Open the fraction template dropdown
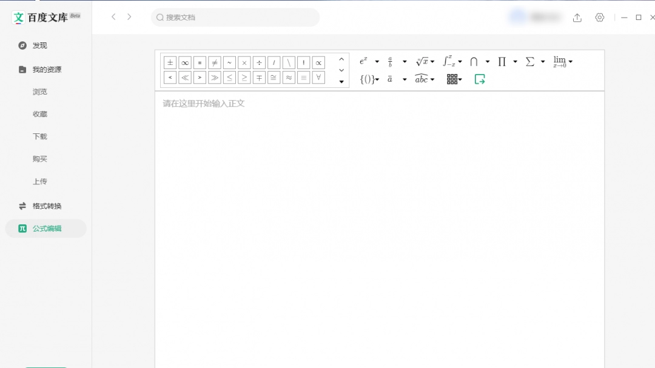655x368 pixels. click(405, 62)
